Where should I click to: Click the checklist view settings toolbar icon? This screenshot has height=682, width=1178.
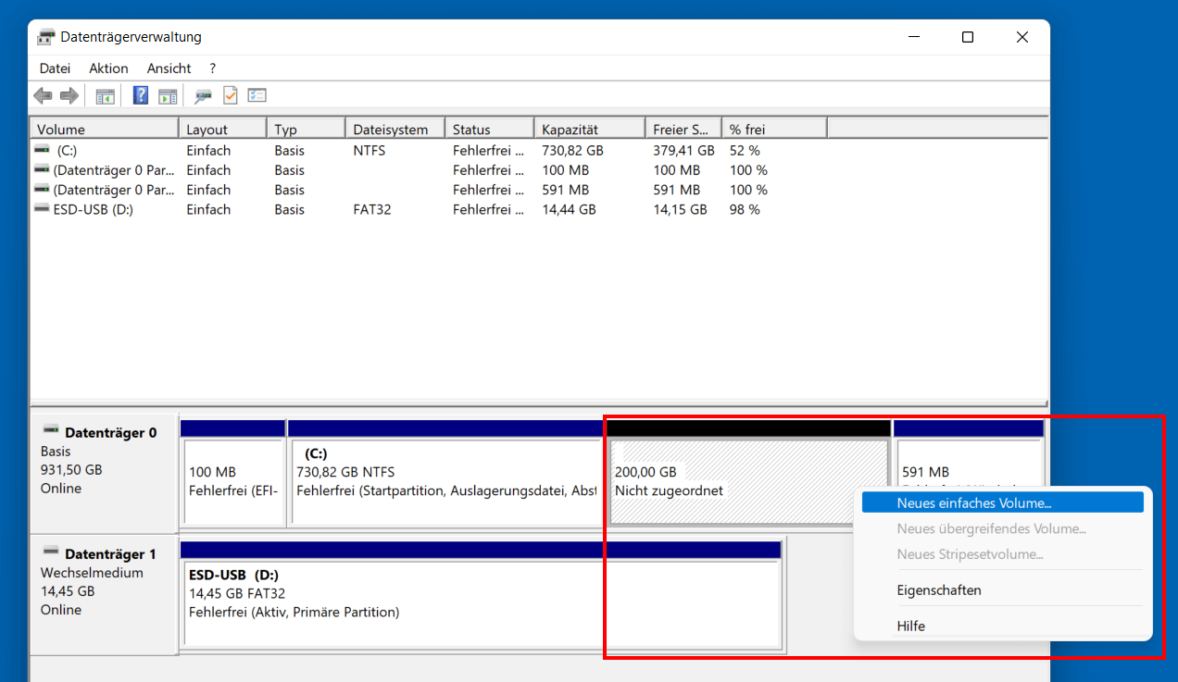[x=257, y=95]
